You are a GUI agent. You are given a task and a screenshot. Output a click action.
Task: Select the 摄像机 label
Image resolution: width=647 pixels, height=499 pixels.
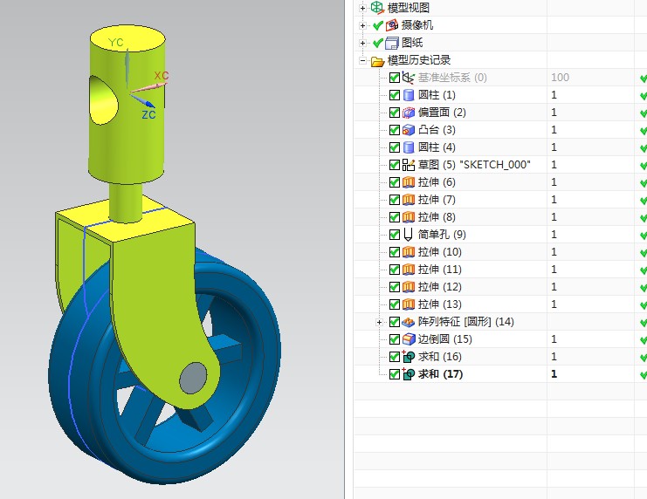click(417, 25)
